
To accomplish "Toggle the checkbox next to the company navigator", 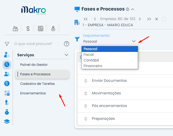I will coord(164,19).
